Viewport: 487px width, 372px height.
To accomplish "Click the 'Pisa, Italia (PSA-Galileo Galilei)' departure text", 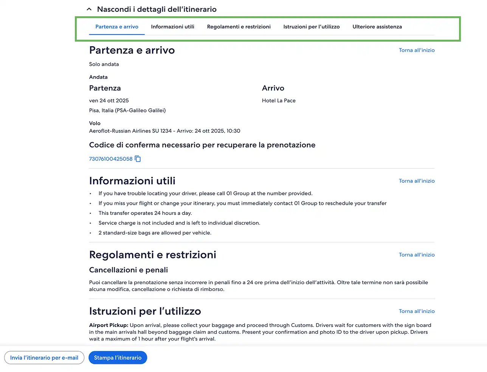I will (127, 111).
